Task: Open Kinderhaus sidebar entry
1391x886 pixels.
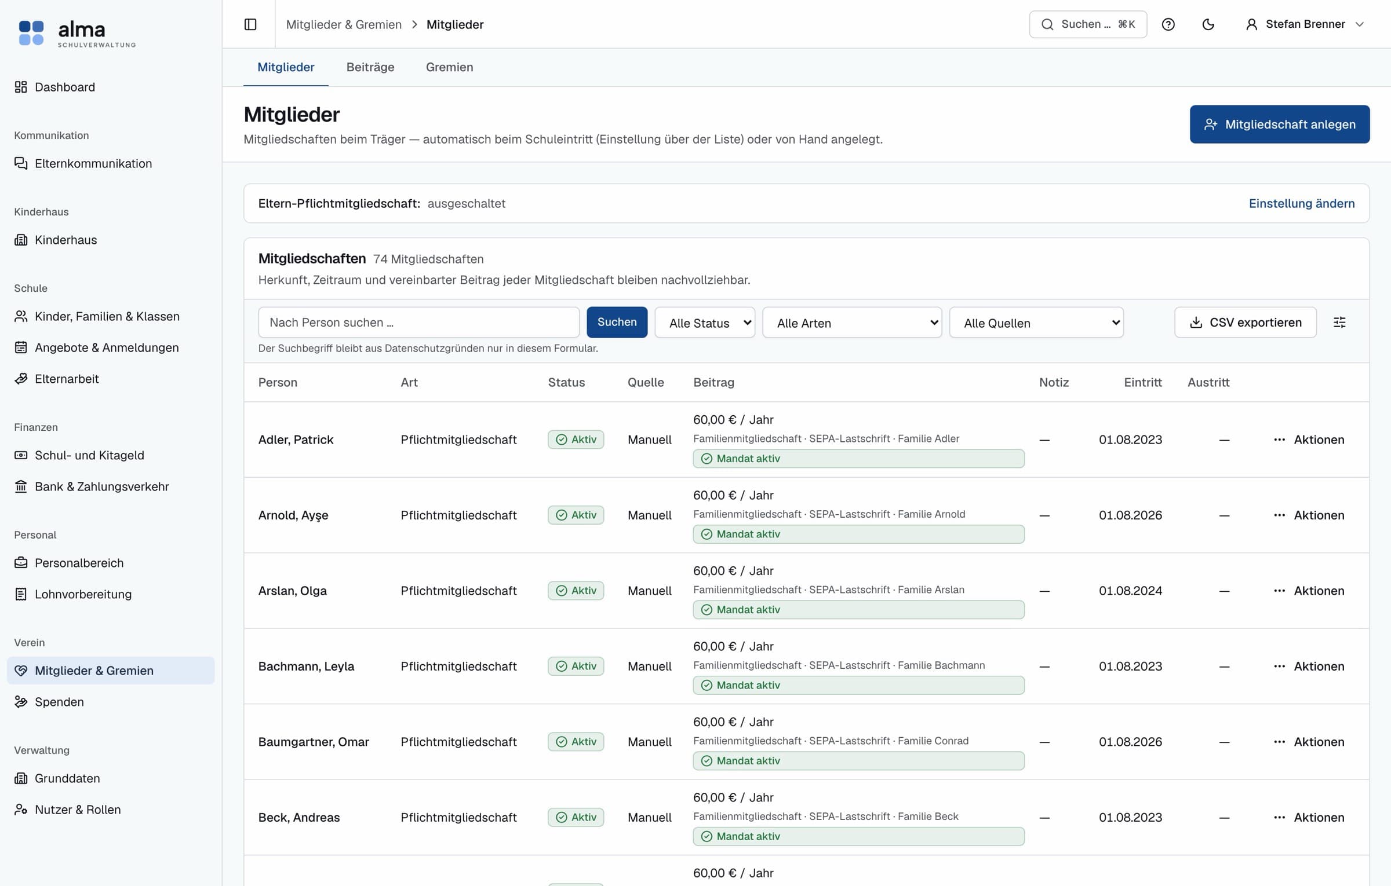Action: [x=111, y=240]
